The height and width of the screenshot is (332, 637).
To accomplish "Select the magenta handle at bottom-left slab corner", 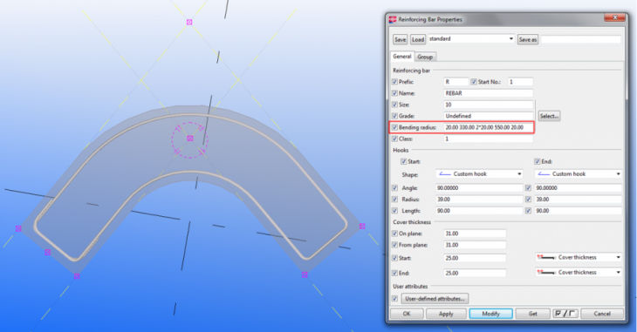I will [77, 276].
